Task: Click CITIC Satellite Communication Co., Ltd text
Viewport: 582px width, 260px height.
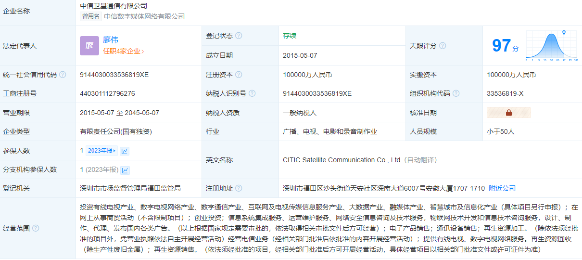Action: click(x=342, y=160)
